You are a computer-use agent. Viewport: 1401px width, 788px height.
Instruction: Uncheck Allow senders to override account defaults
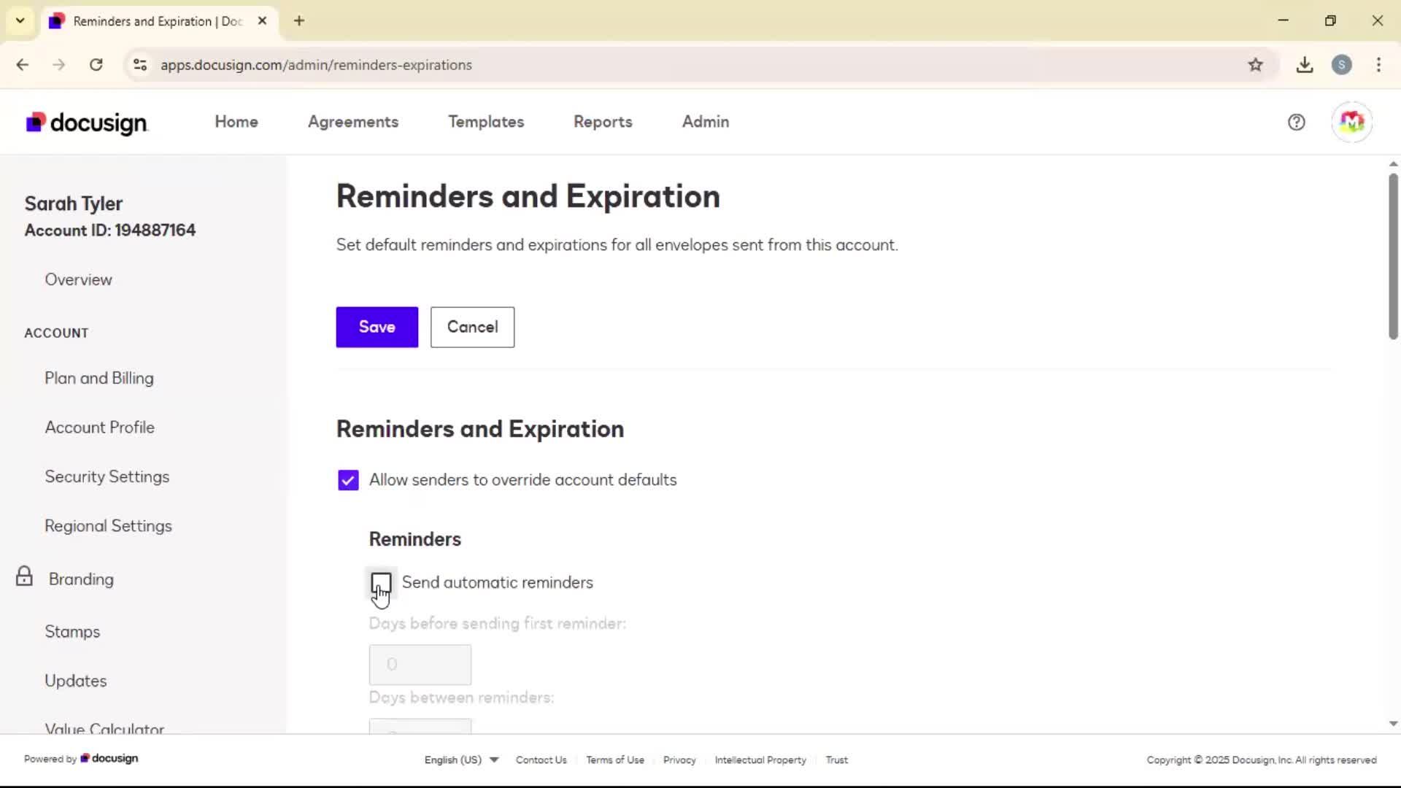348,480
